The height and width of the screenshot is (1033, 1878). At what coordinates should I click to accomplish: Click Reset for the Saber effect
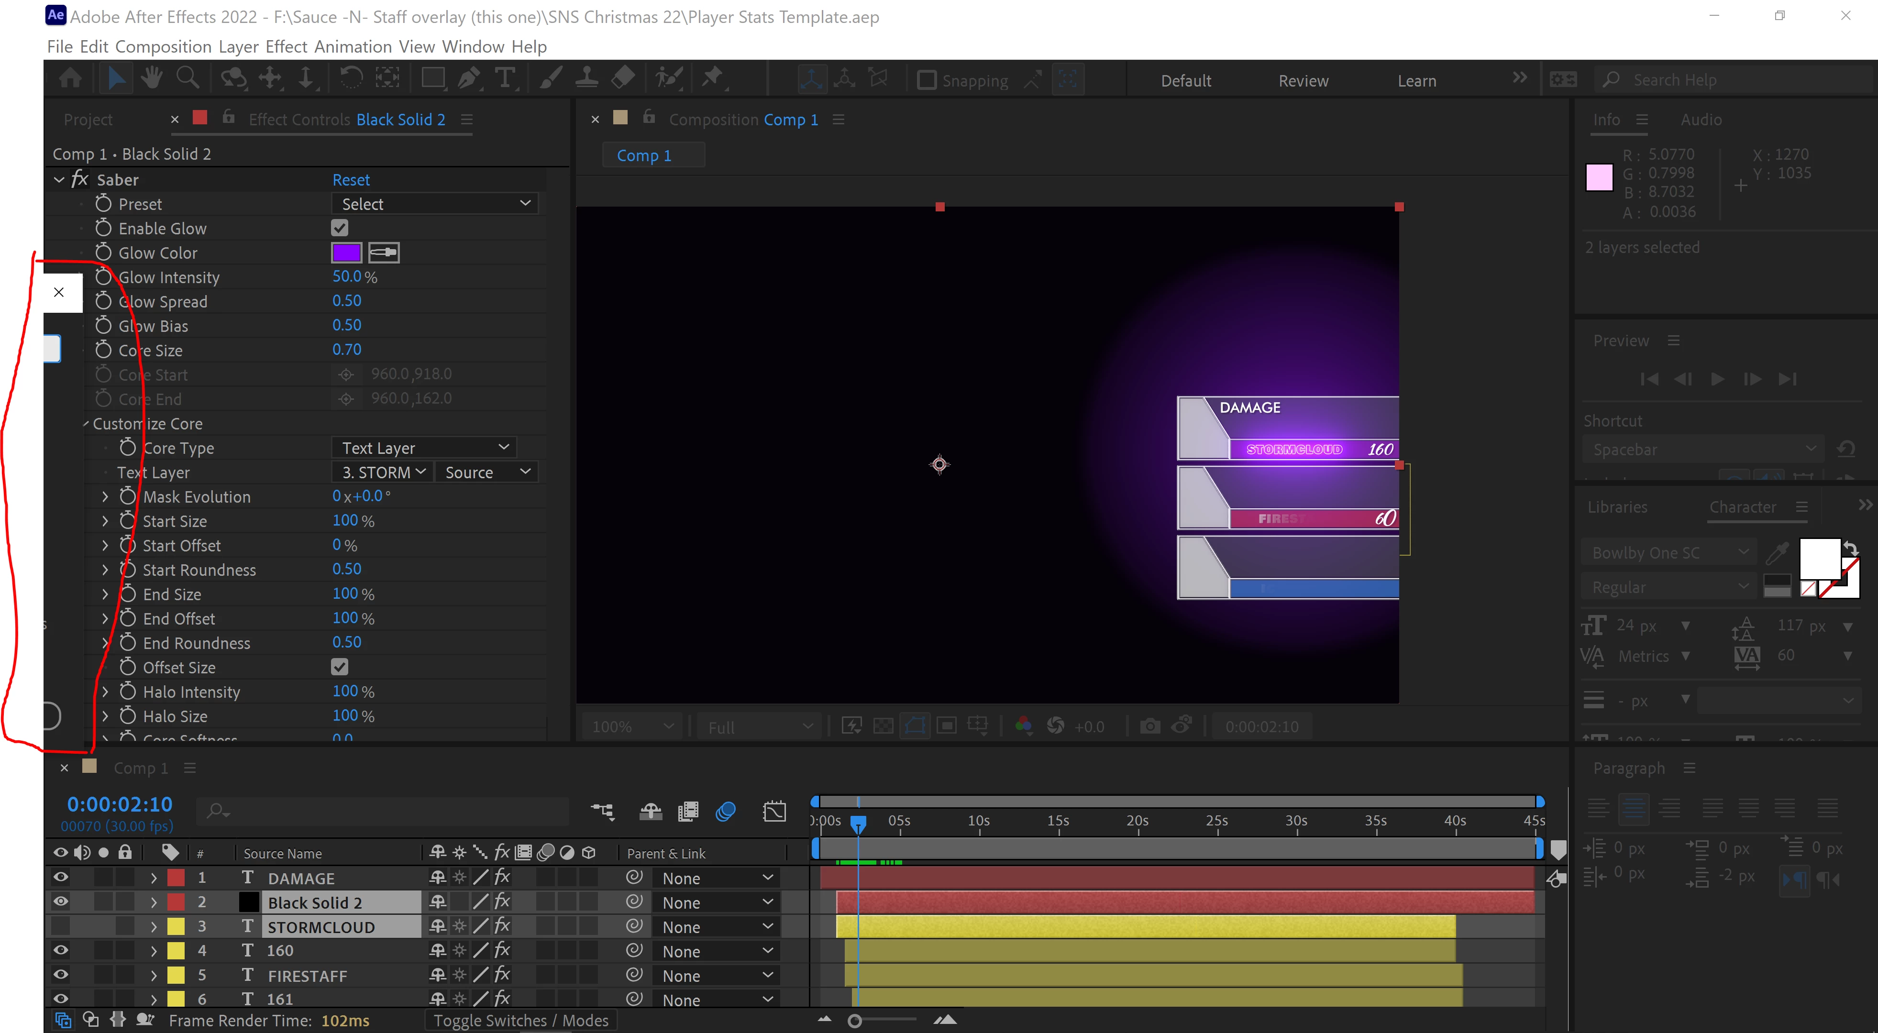(x=351, y=180)
